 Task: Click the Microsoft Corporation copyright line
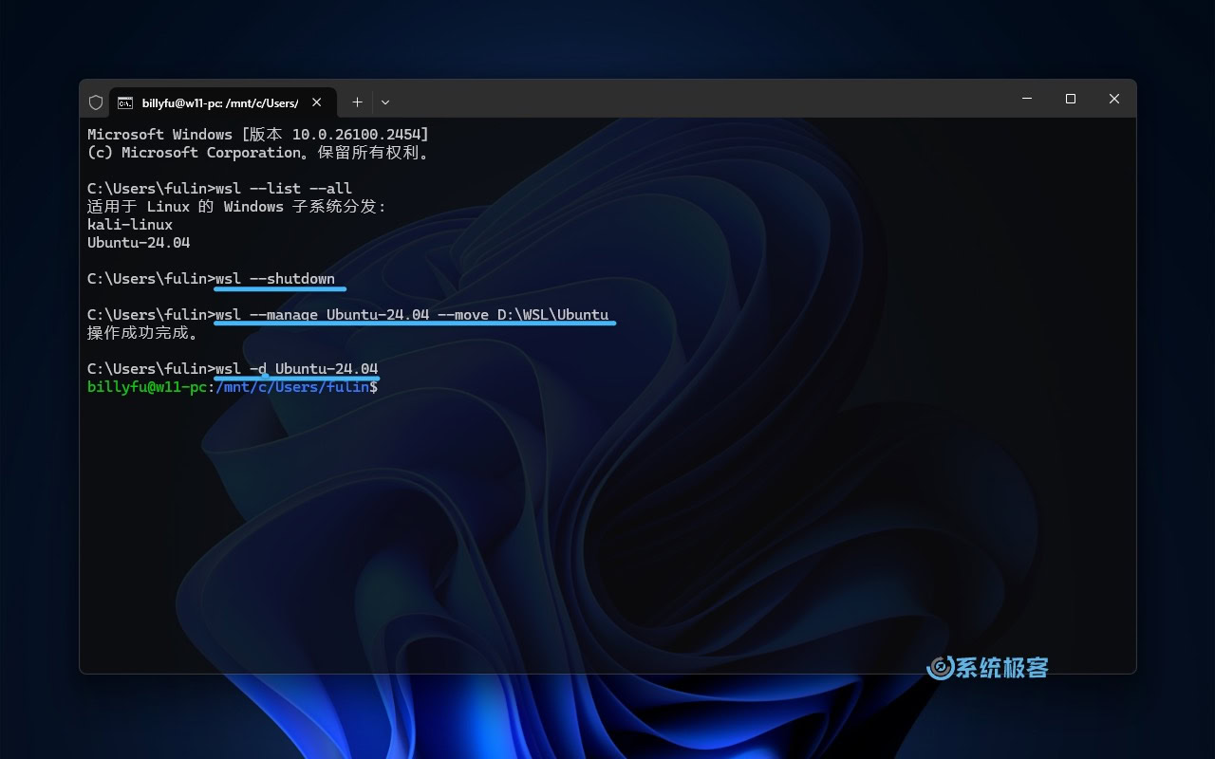(258, 153)
